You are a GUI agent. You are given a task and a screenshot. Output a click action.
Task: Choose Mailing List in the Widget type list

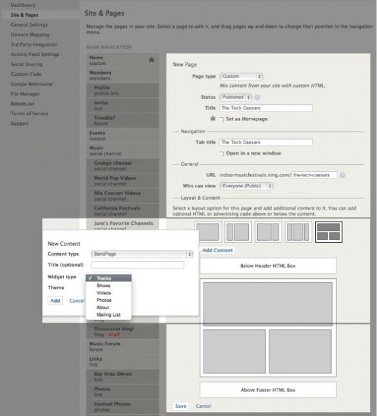coord(108,315)
